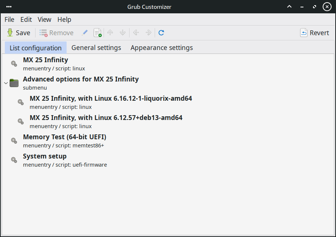Open the File menu

click(9, 20)
